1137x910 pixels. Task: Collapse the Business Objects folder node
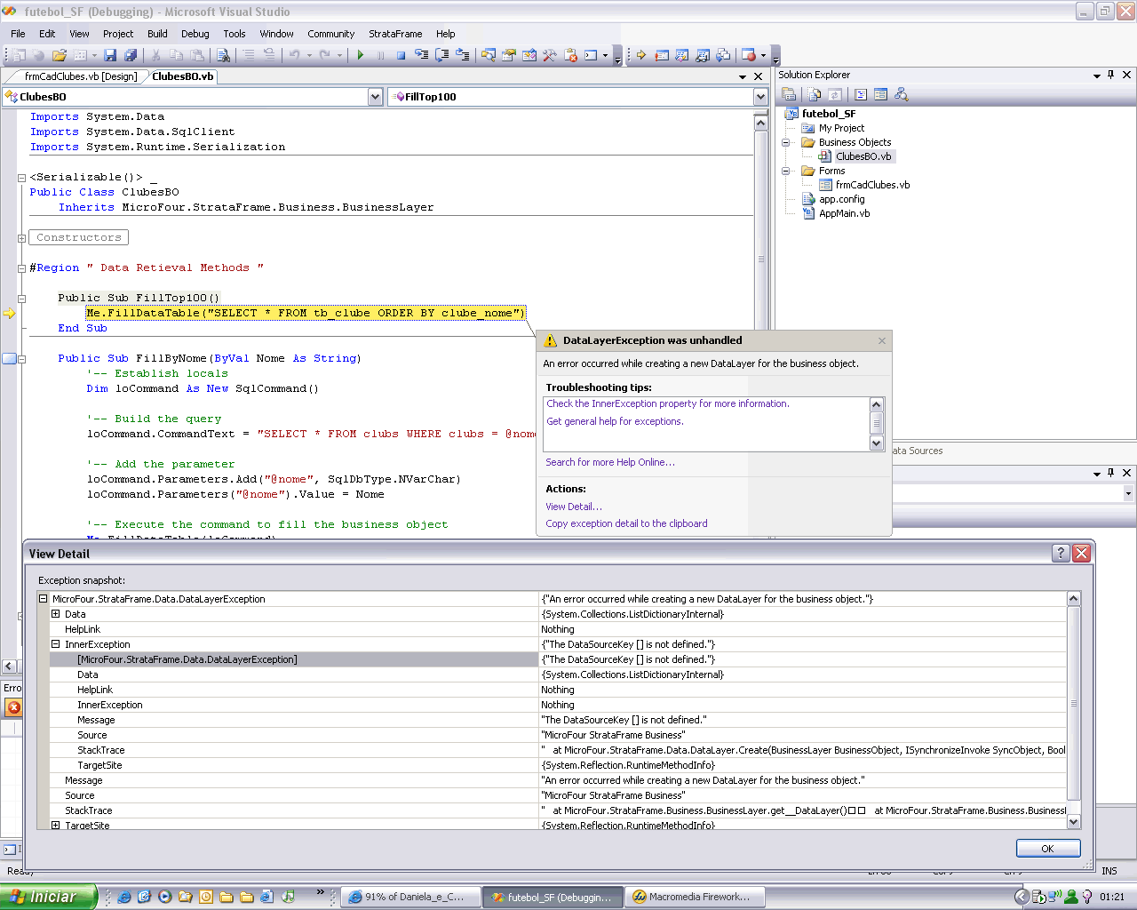[786, 142]
